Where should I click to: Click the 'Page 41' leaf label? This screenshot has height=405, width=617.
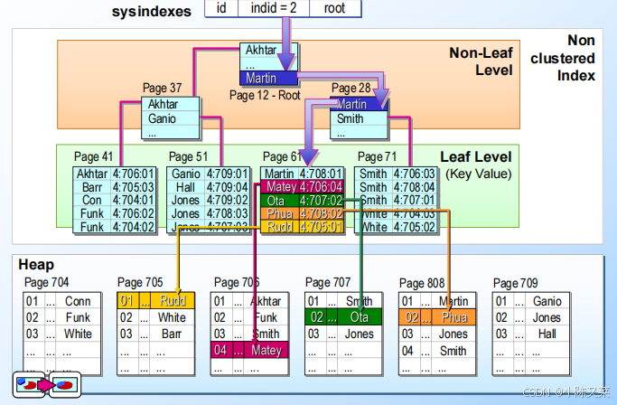tap(93, 156)
